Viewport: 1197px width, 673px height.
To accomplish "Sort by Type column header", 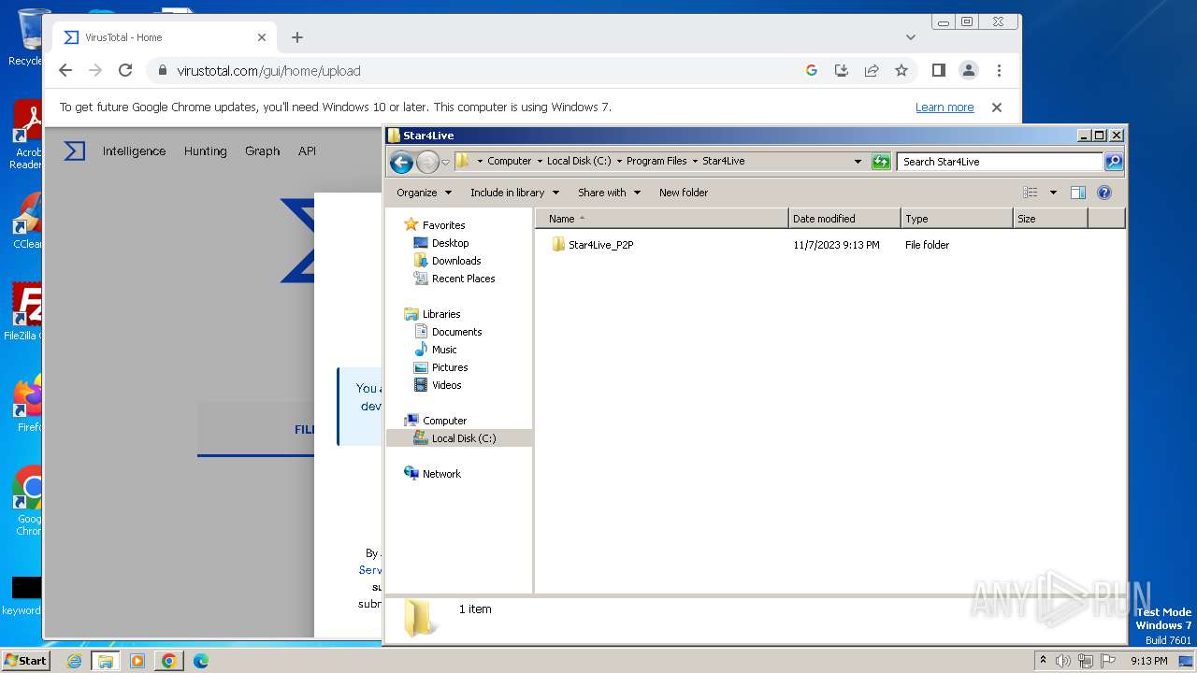I will coord(957,219).
